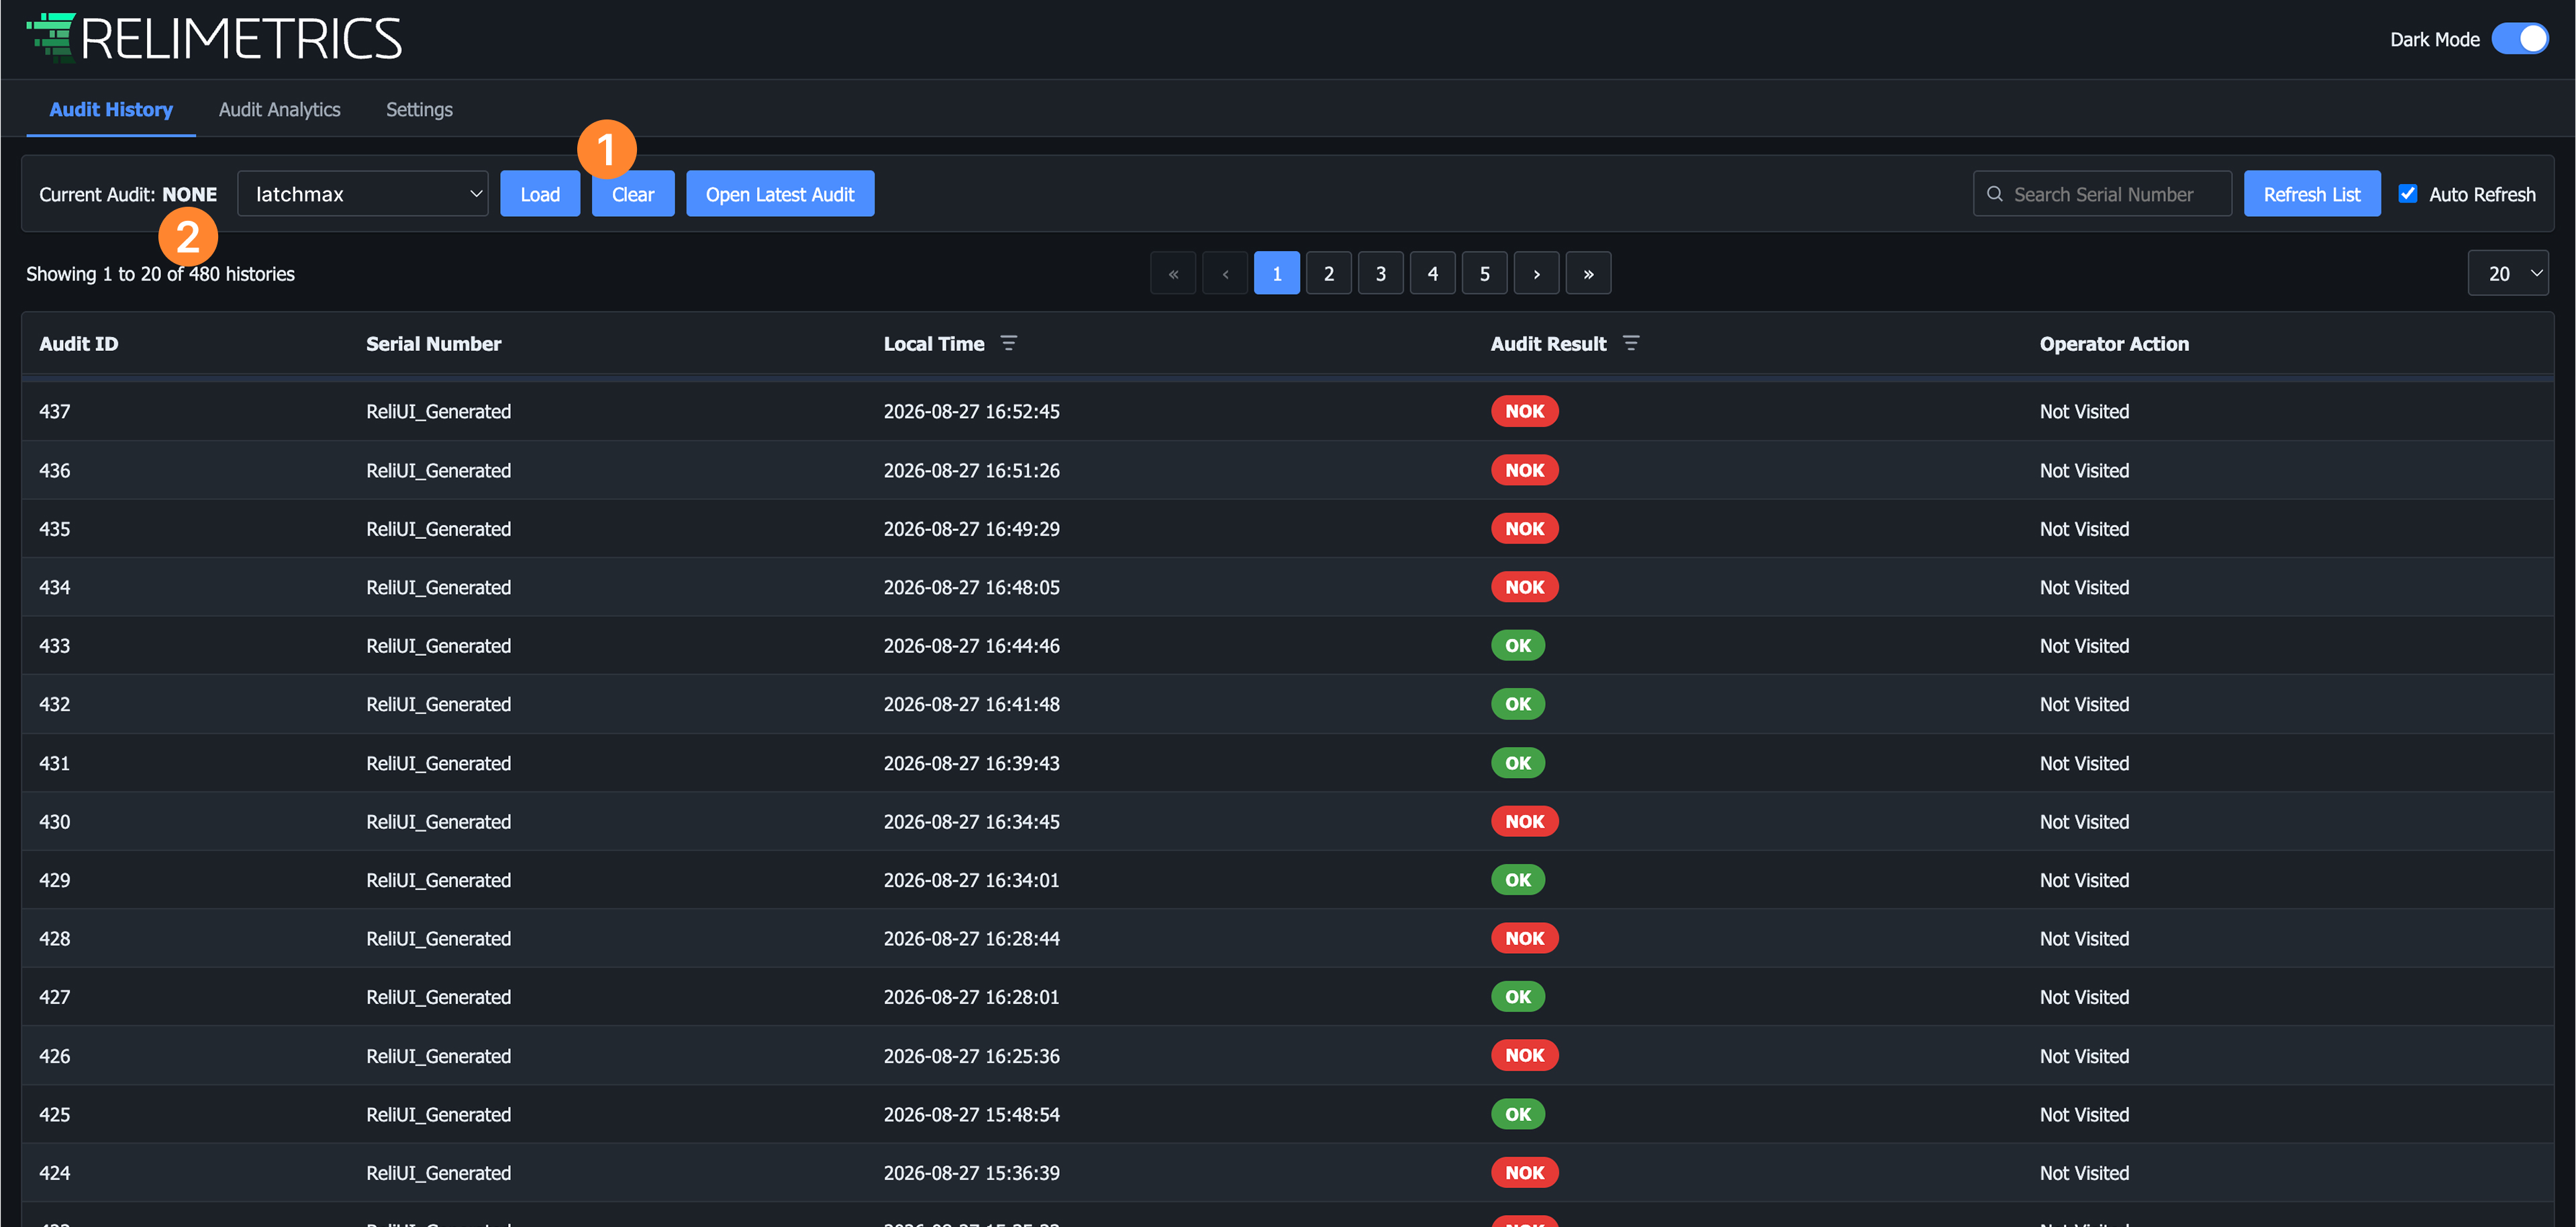This screenshot has height=1227, width=2576.
Task: Open the Local Time column filter icon
Action: 1008,343
